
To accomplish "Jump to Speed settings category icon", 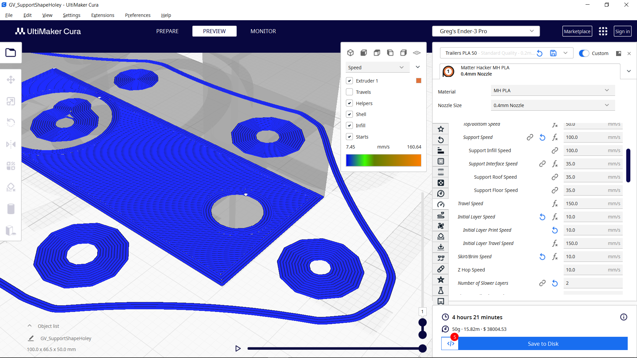I will (441, 205).
